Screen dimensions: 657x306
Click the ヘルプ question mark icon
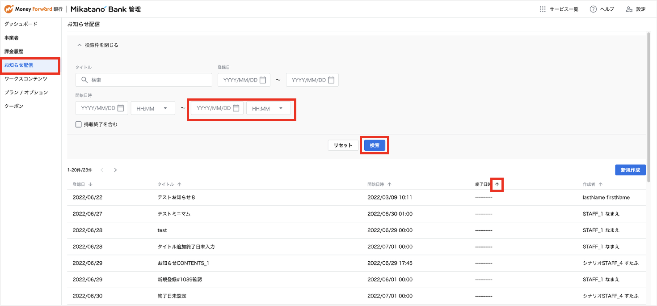click(593, 9)
